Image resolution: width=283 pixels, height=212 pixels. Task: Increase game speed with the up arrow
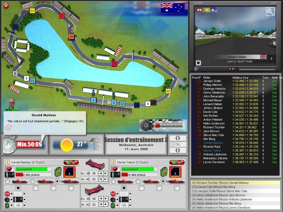(178, 138)
